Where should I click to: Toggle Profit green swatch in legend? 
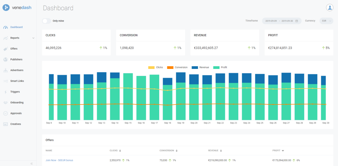point(216,68)
